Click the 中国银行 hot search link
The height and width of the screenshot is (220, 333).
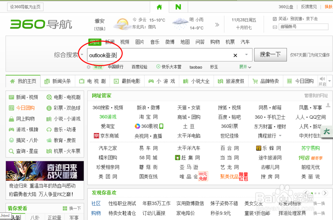(x=116, y=67)
